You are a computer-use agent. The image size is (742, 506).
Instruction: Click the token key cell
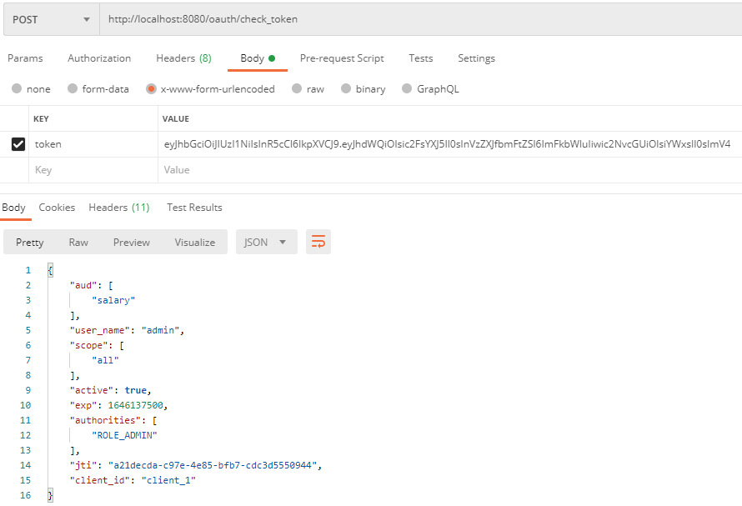point(93,144)
